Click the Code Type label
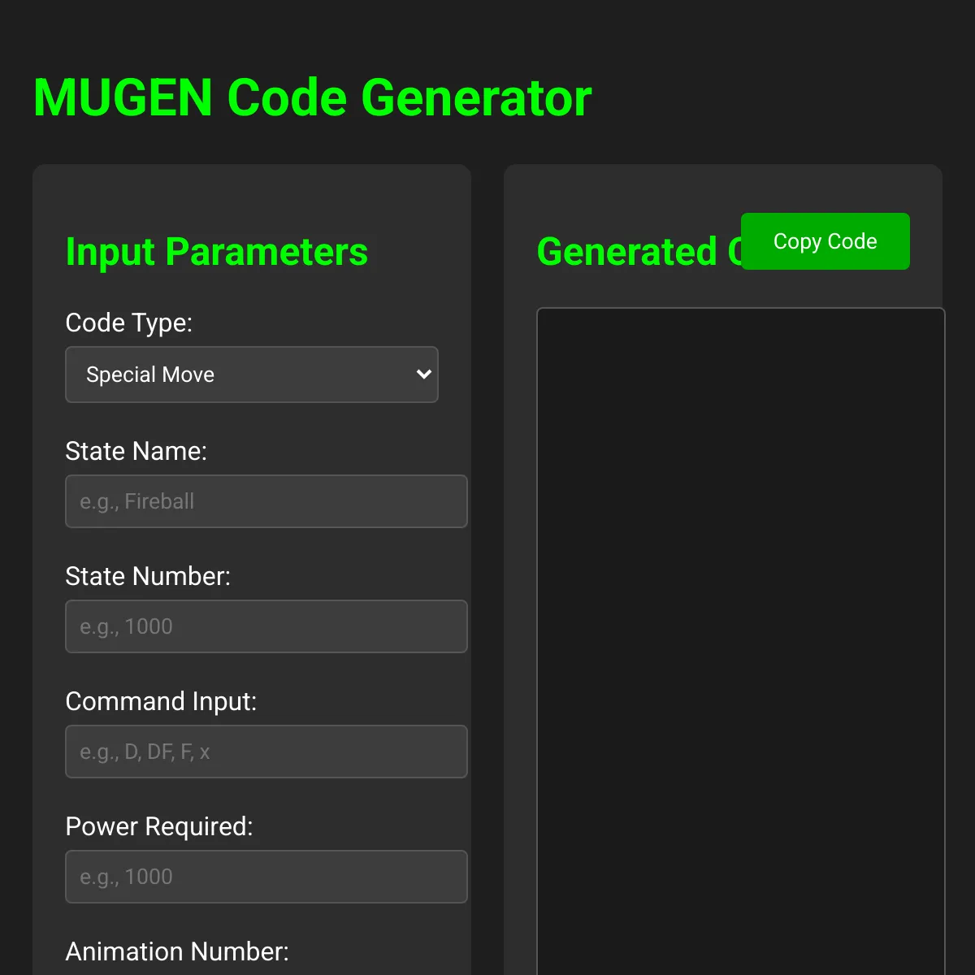 [129, 323]
